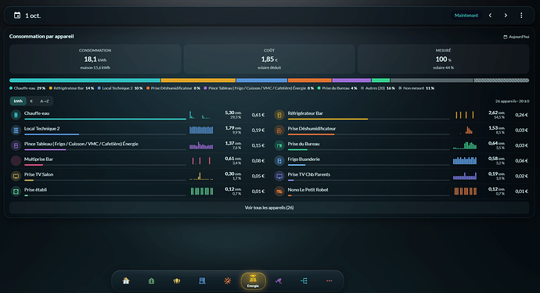Open the Réfrigérateur Bar device row
Screen dimensions: 540x293
pos(401,115)
